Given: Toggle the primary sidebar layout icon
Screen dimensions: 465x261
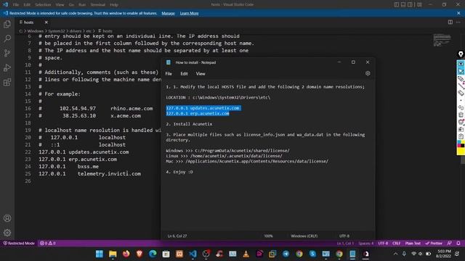Looking at the screenshot, I should pyautogui.click(x=397, y=4).
